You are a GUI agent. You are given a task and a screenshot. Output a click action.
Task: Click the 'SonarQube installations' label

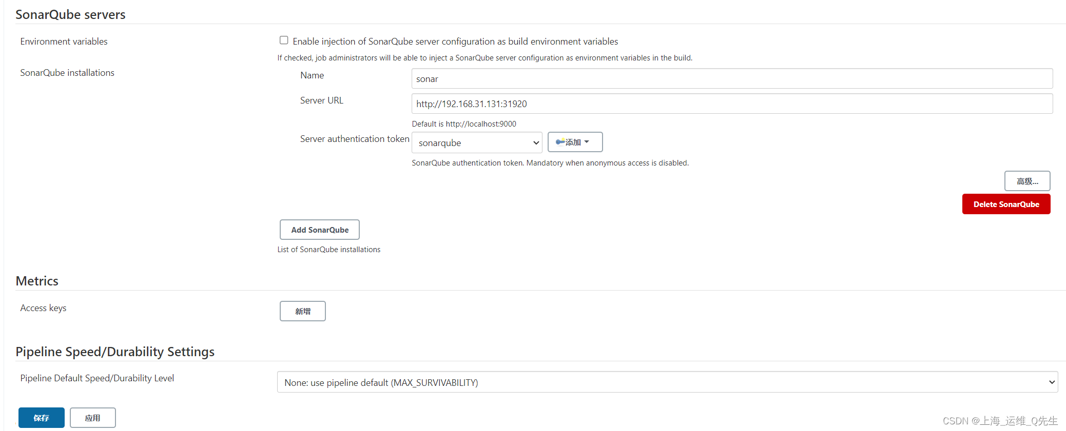coord(67,73)
